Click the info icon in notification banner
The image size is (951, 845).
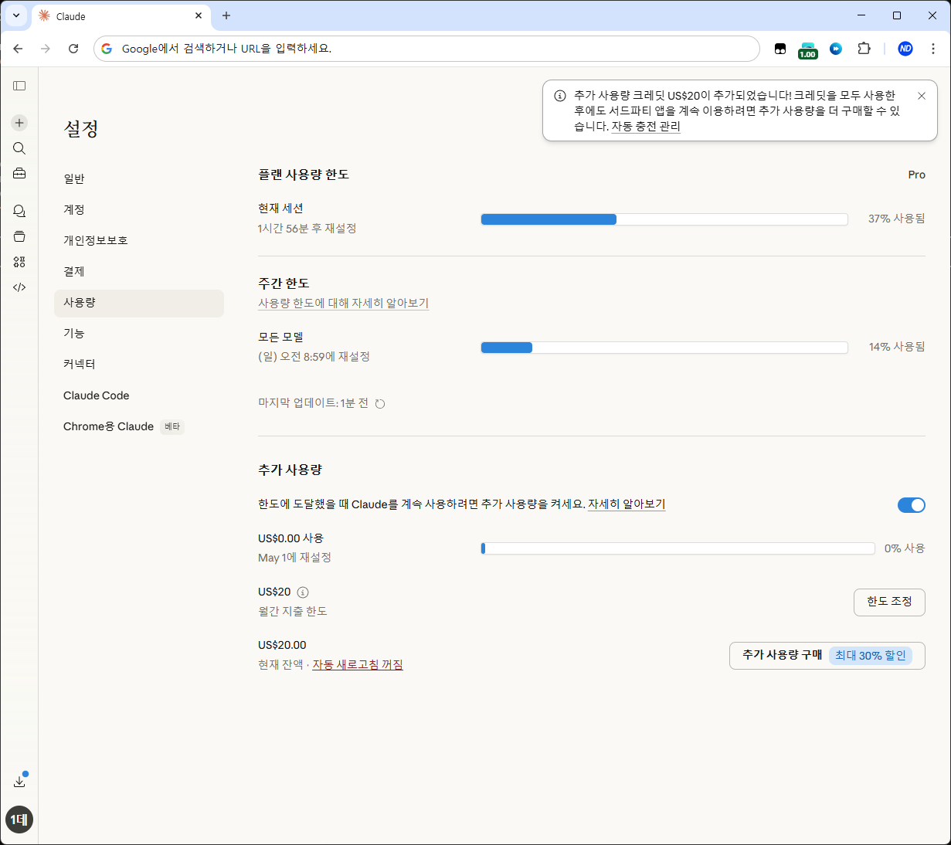coord(560,96)
